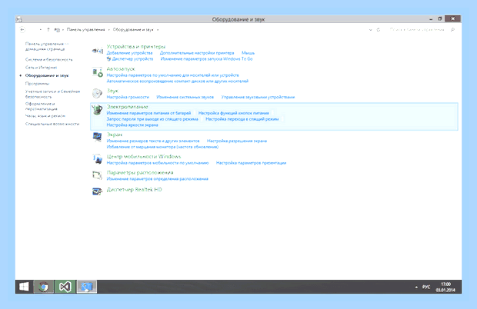Click Добавление устройства link
The image size is (477, 309).
coord(129,53)
